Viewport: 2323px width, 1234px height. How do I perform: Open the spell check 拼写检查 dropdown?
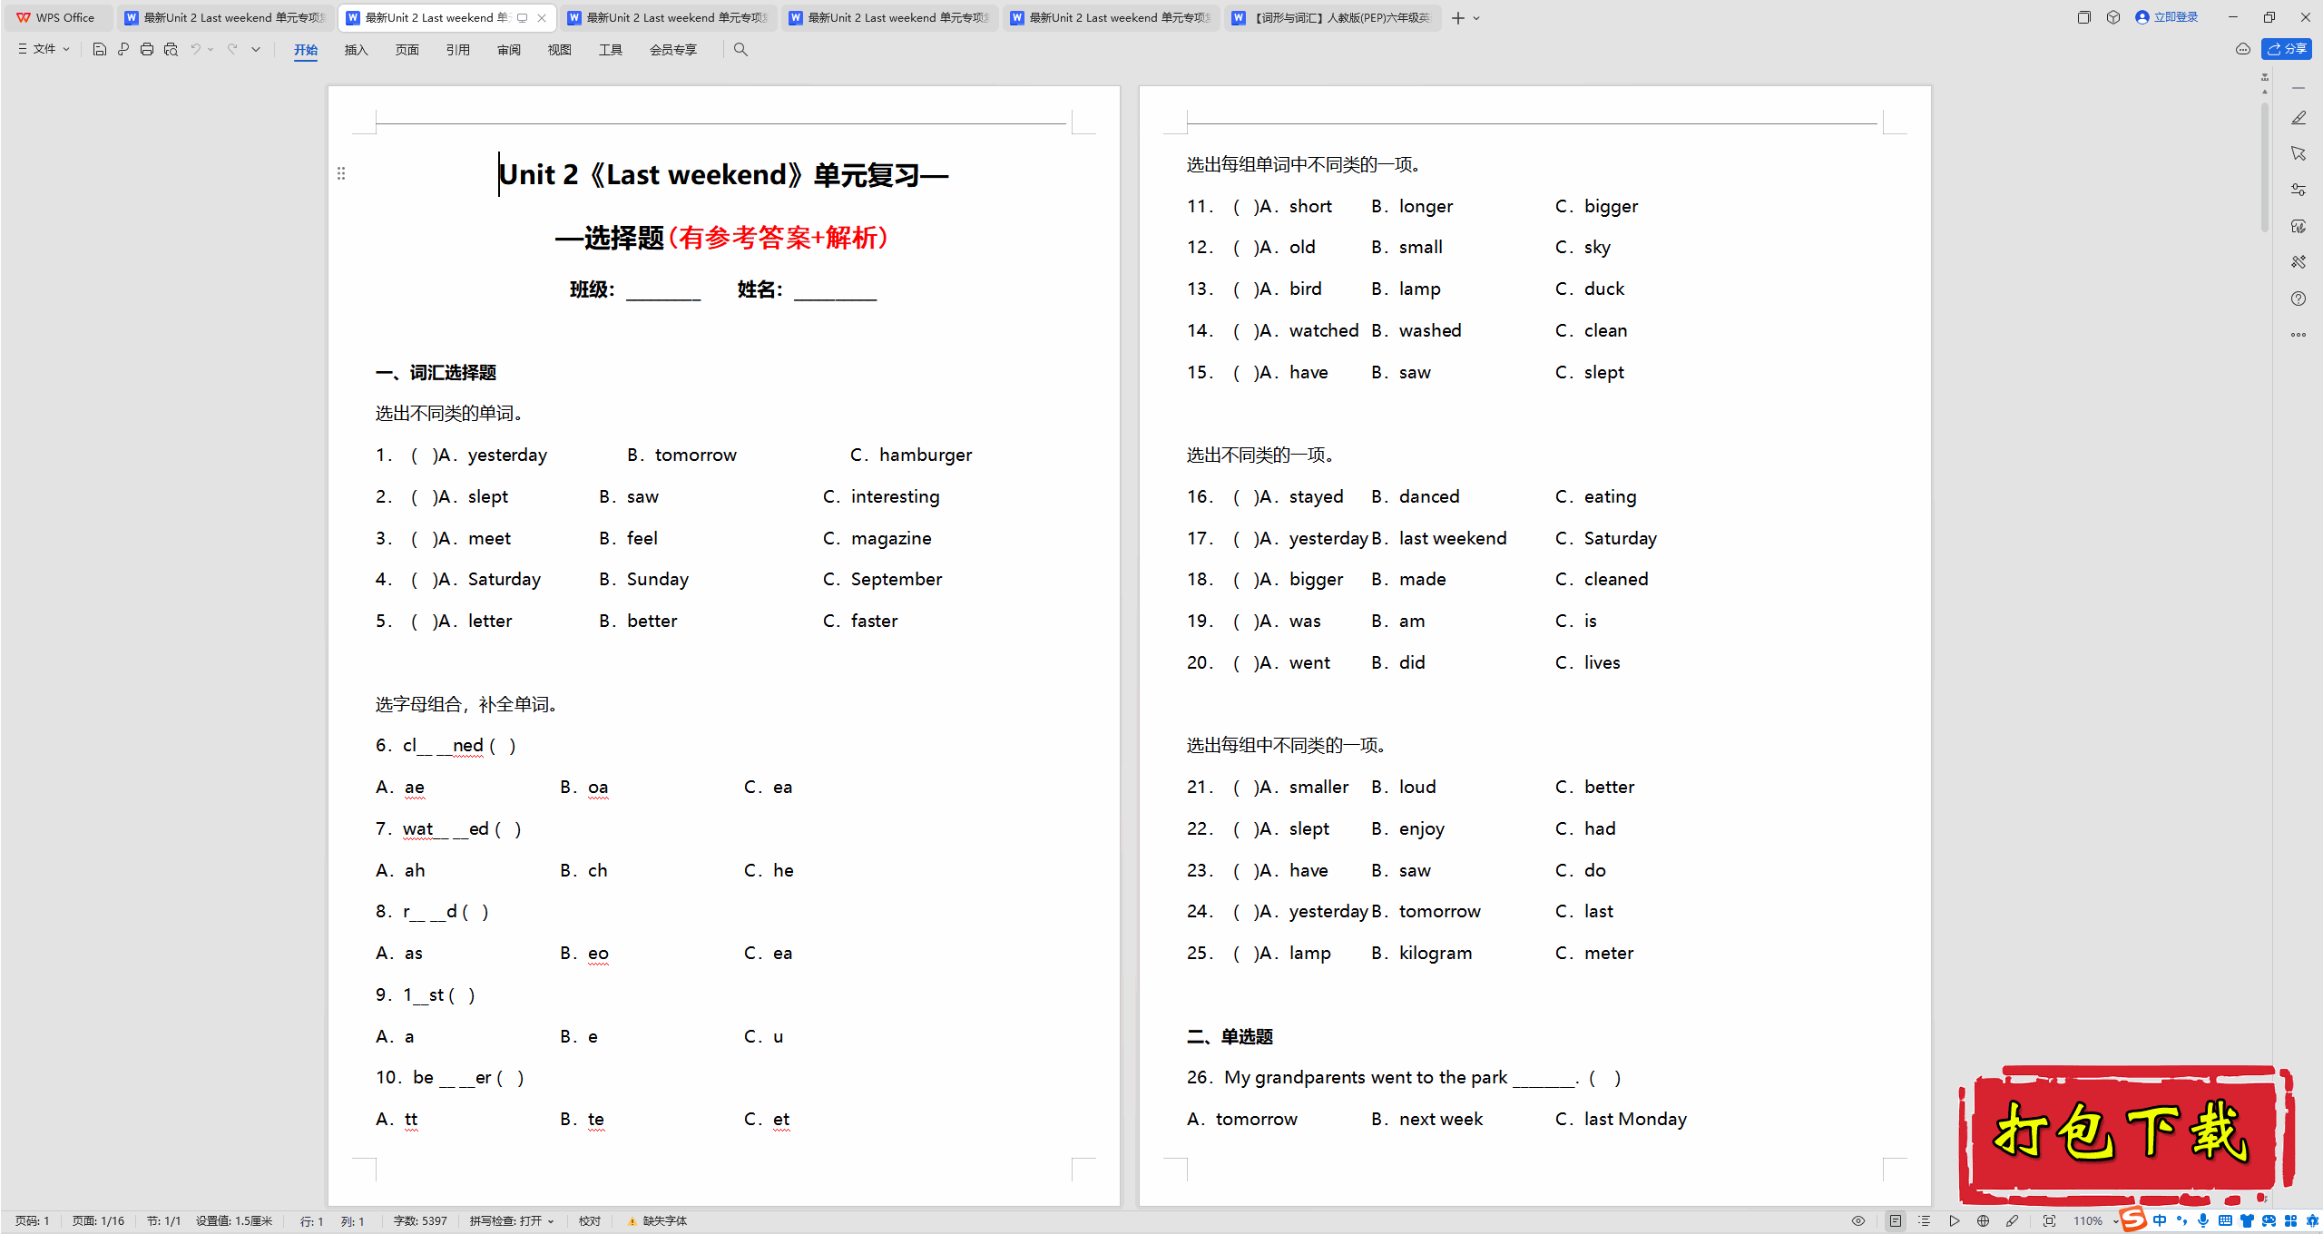512,1221
